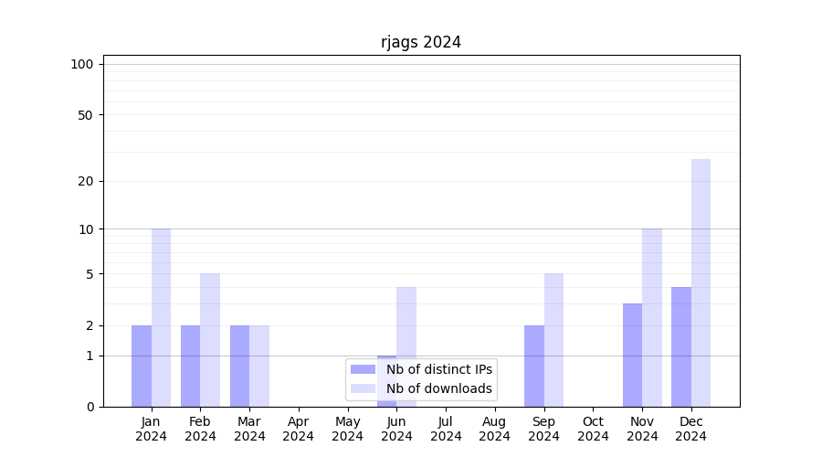Click the '100' y-axis tick label
Screen dimensions: 822x457
[x=82, y=64]
